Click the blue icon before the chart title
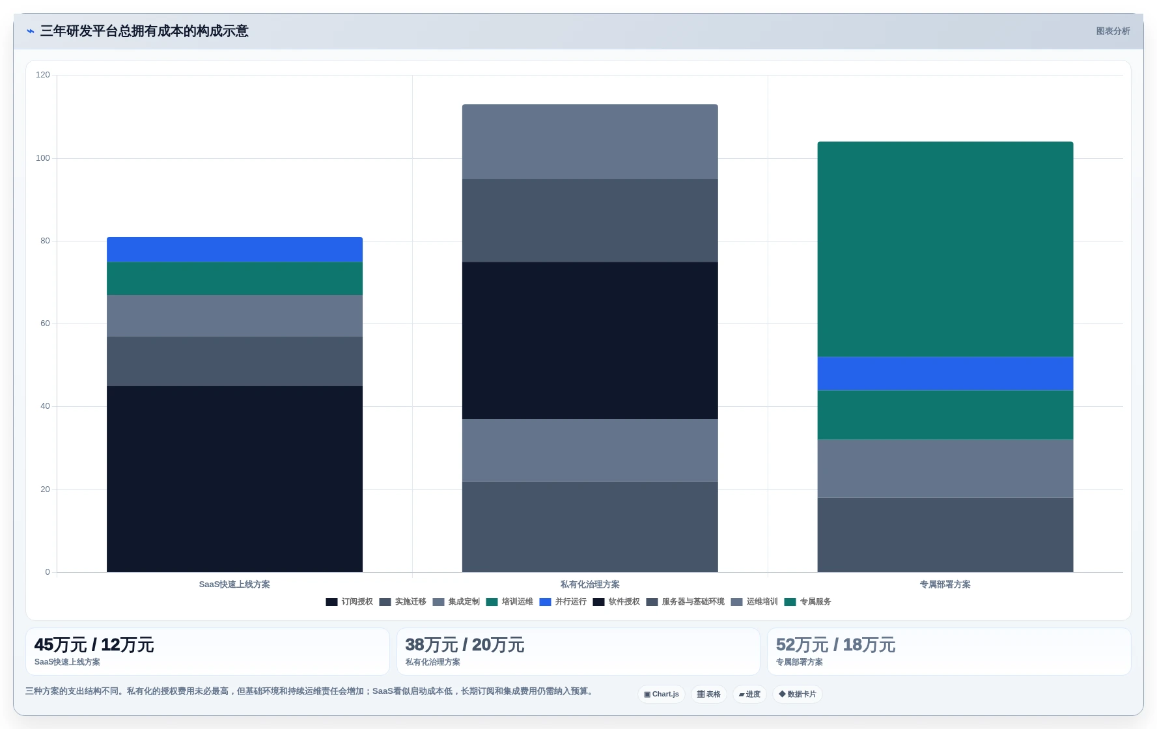The height and width of the screenshot is (729, 1157). (x=30, y=31)
